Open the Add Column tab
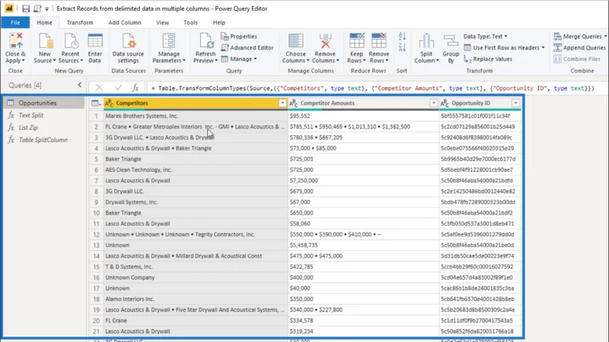 click(x=125, y=23)
